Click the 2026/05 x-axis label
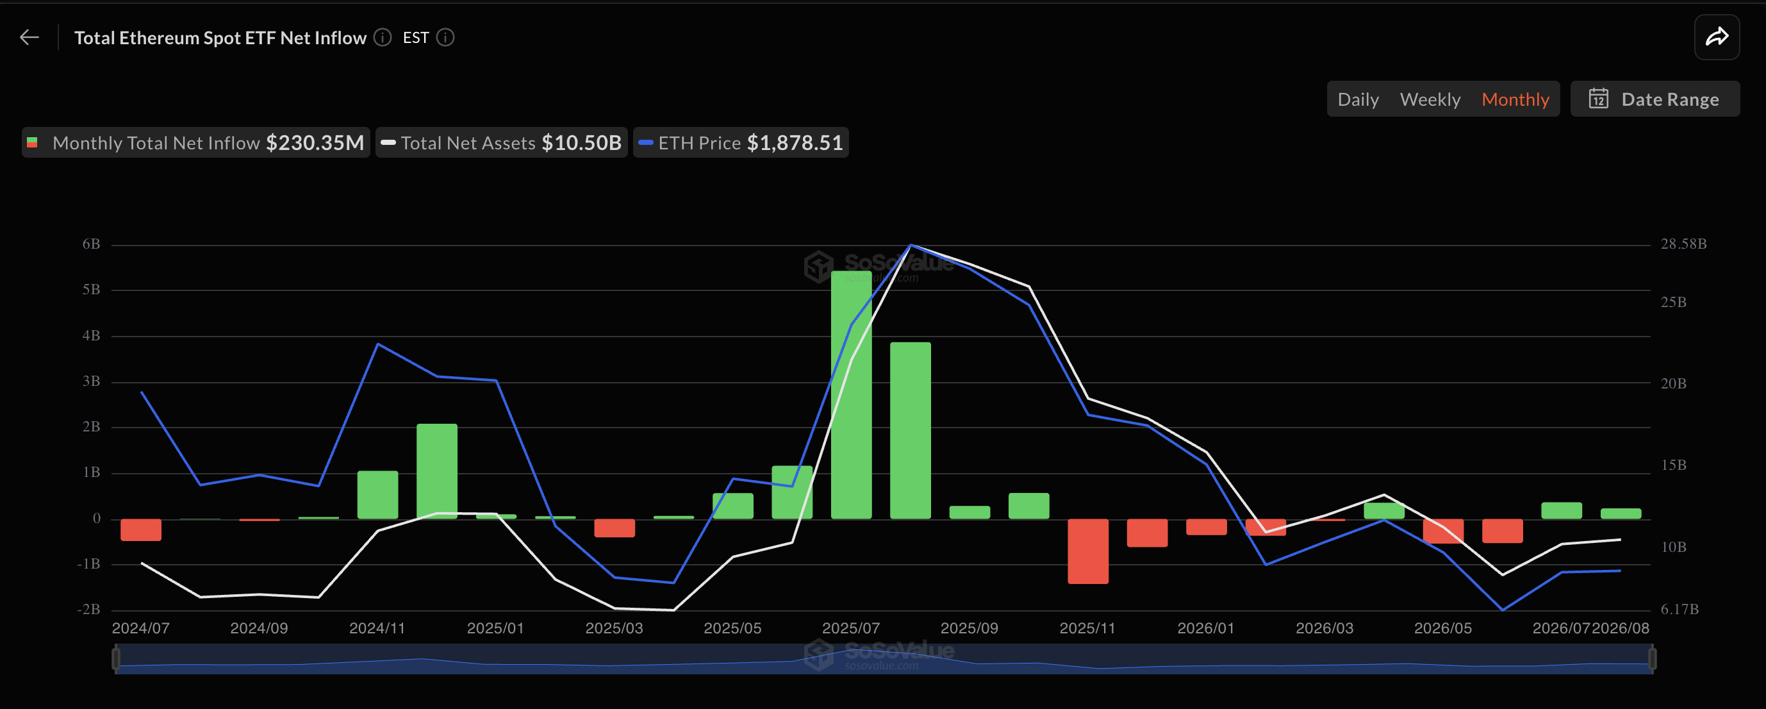Image resolution: width=1766 pixels, height=709 pixels. [x=1443, y=628]
